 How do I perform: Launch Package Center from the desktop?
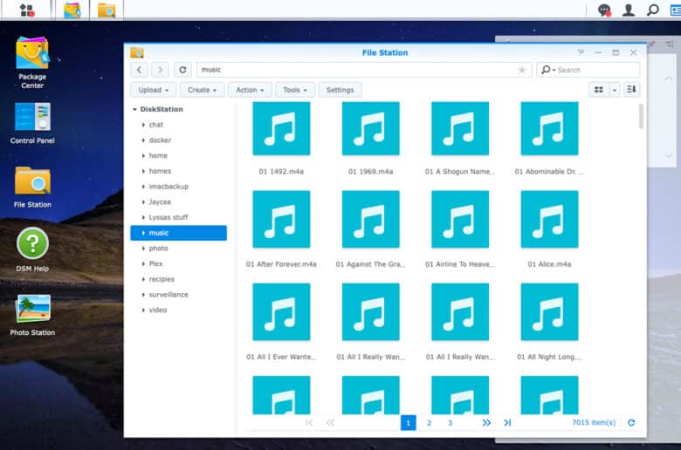(x=32, y=63)
